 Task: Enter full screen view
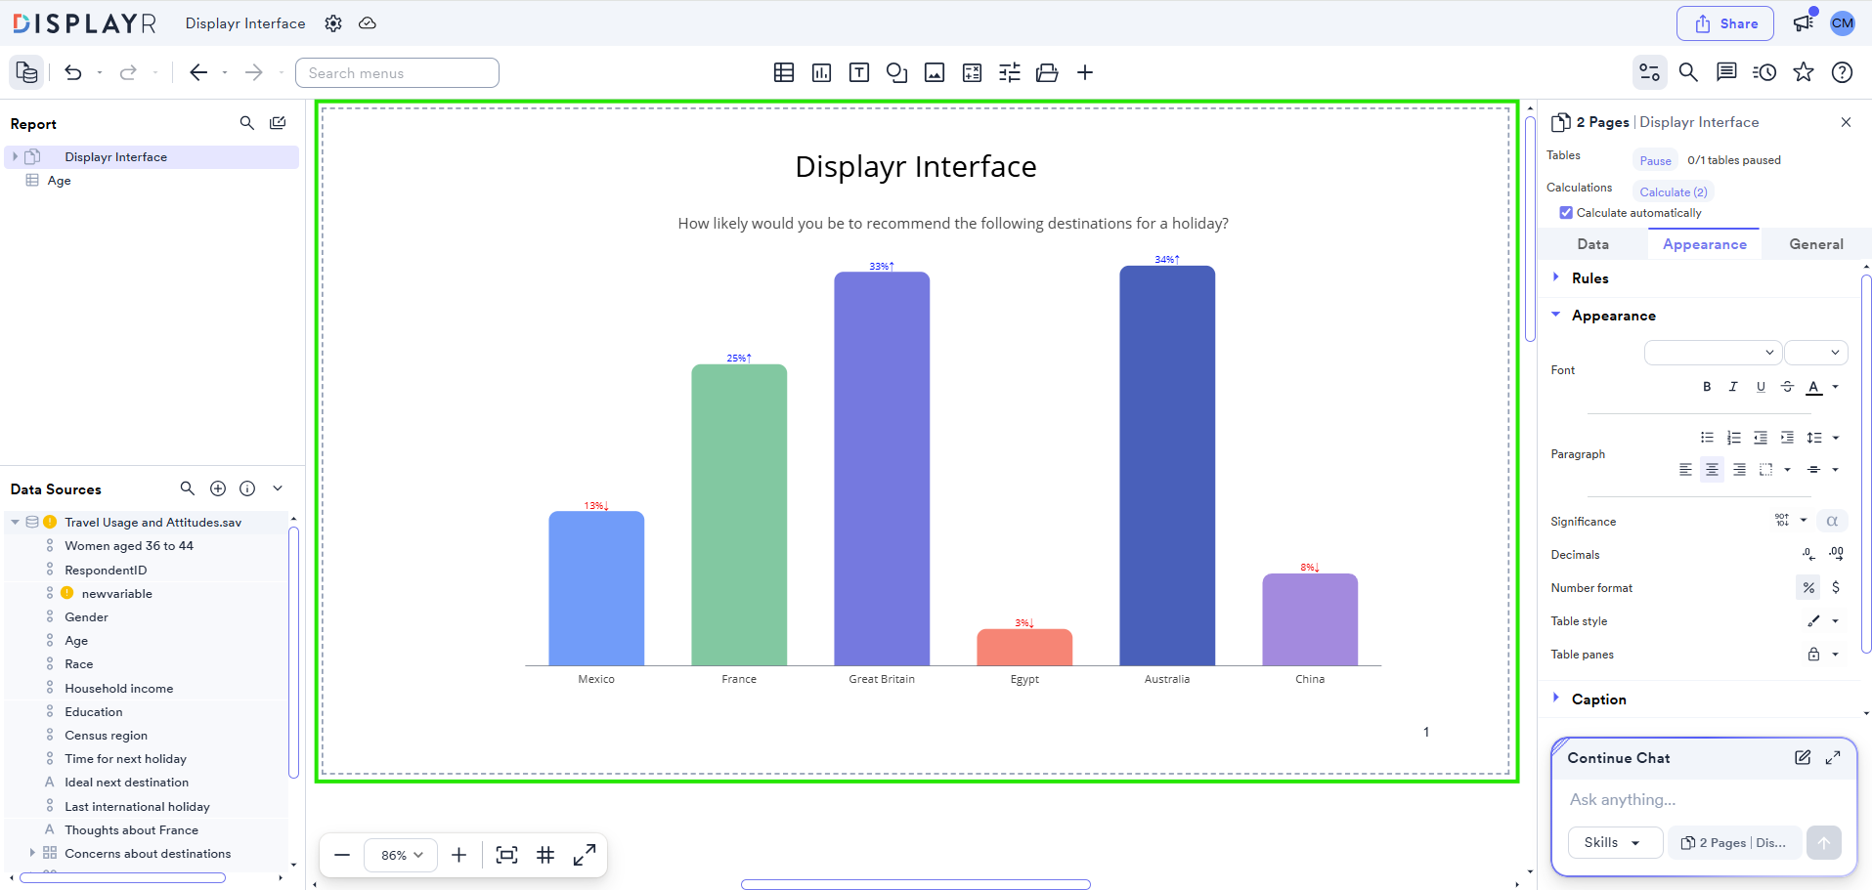[x=585, y=855]
